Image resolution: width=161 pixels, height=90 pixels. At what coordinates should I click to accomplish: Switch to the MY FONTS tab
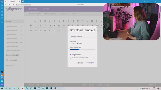point(46,9)
